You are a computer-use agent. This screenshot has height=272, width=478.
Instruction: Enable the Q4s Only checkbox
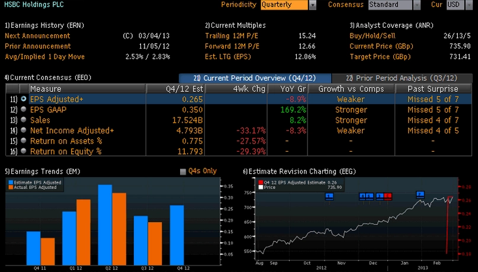point(183,172)
